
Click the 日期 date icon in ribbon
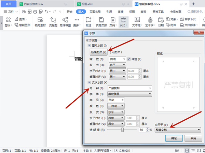[x=161, y=21]
